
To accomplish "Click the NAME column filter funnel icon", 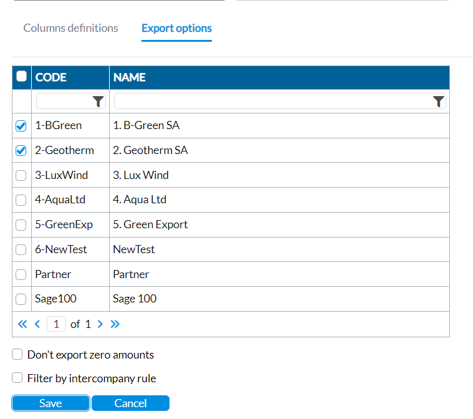I will [438, 102].
